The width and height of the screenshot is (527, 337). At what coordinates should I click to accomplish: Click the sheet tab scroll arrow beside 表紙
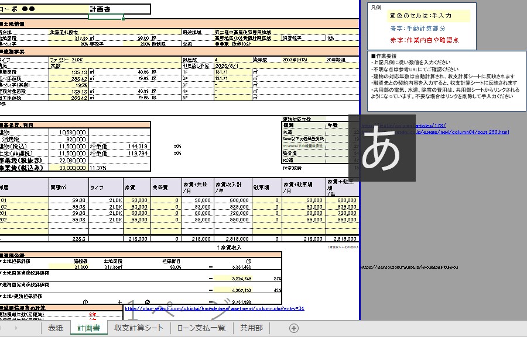pos(16,328)
